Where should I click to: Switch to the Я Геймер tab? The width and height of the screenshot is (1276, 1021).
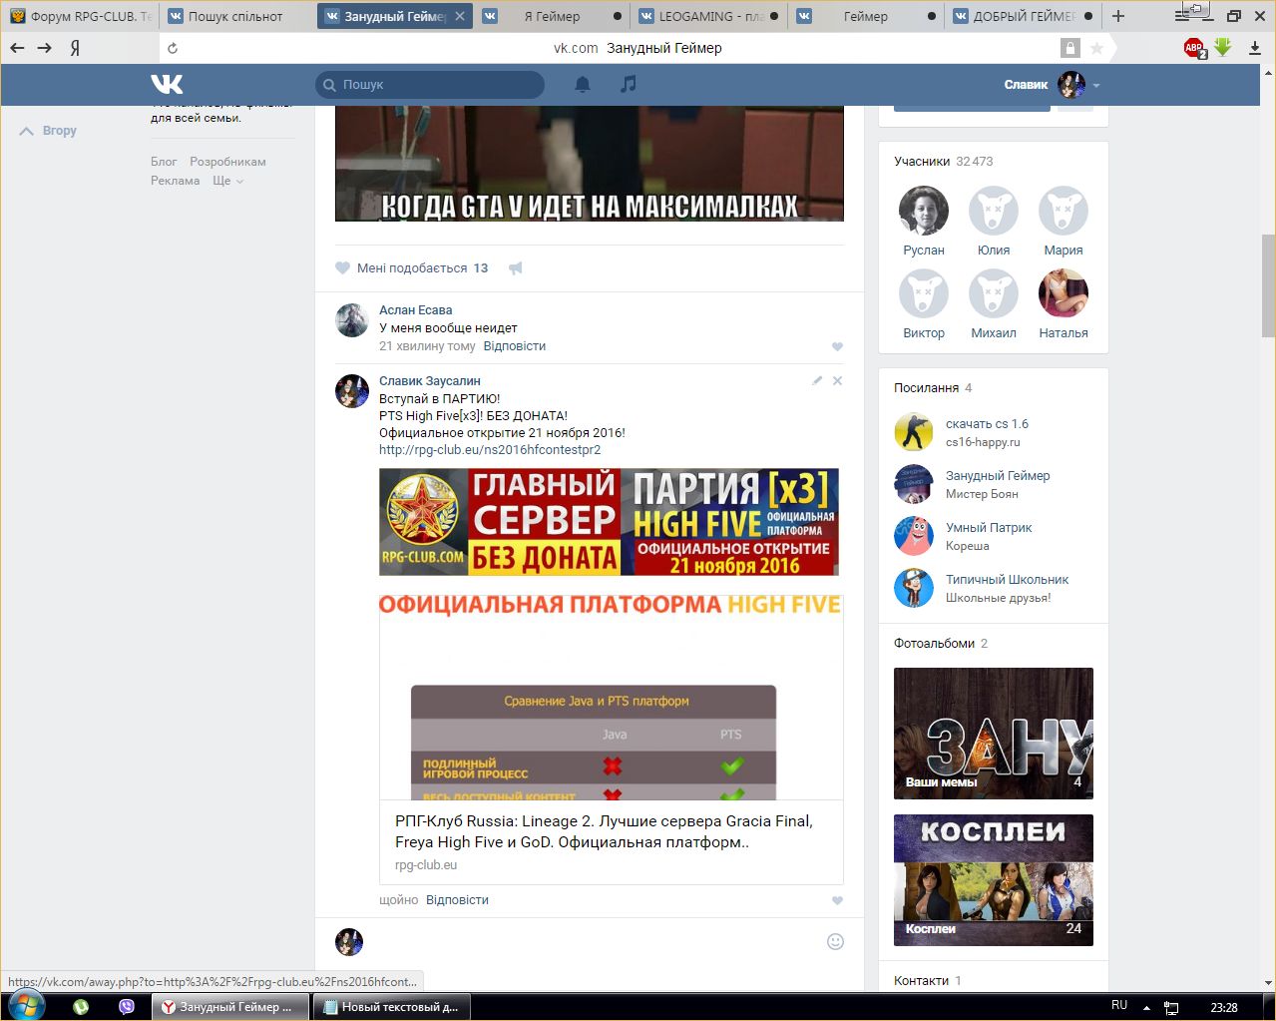[551, 16]
